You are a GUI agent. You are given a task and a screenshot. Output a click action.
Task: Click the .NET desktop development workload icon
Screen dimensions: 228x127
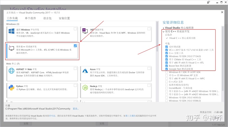click(85, 31)
